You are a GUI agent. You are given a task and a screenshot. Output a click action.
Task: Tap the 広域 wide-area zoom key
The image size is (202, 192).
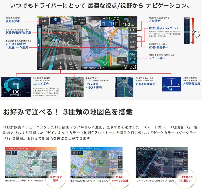(x=132, y=36)
